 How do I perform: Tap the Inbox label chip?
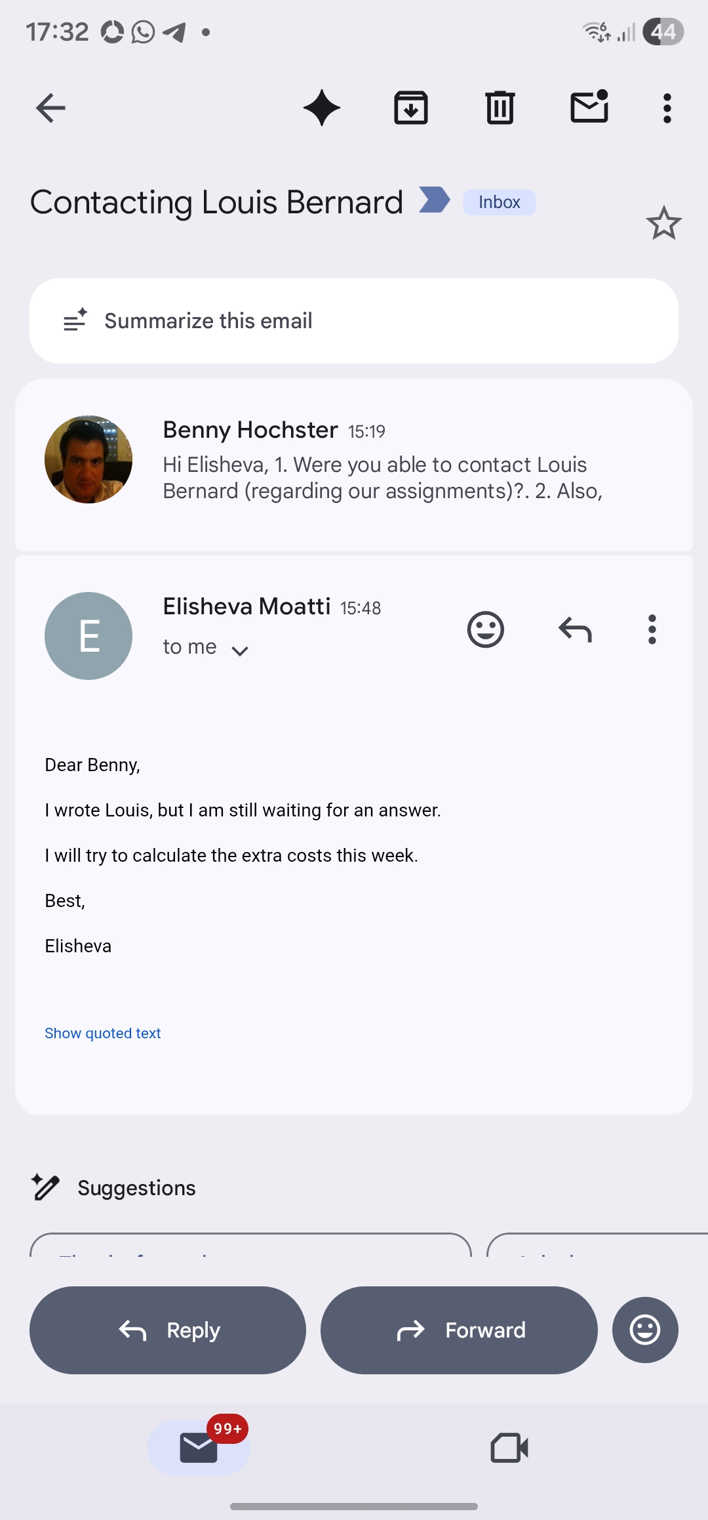(499, 202)
